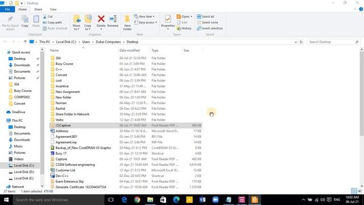Select Music under This PC
This screenshot has width=364, height=205.
click(x=18, y=146)
